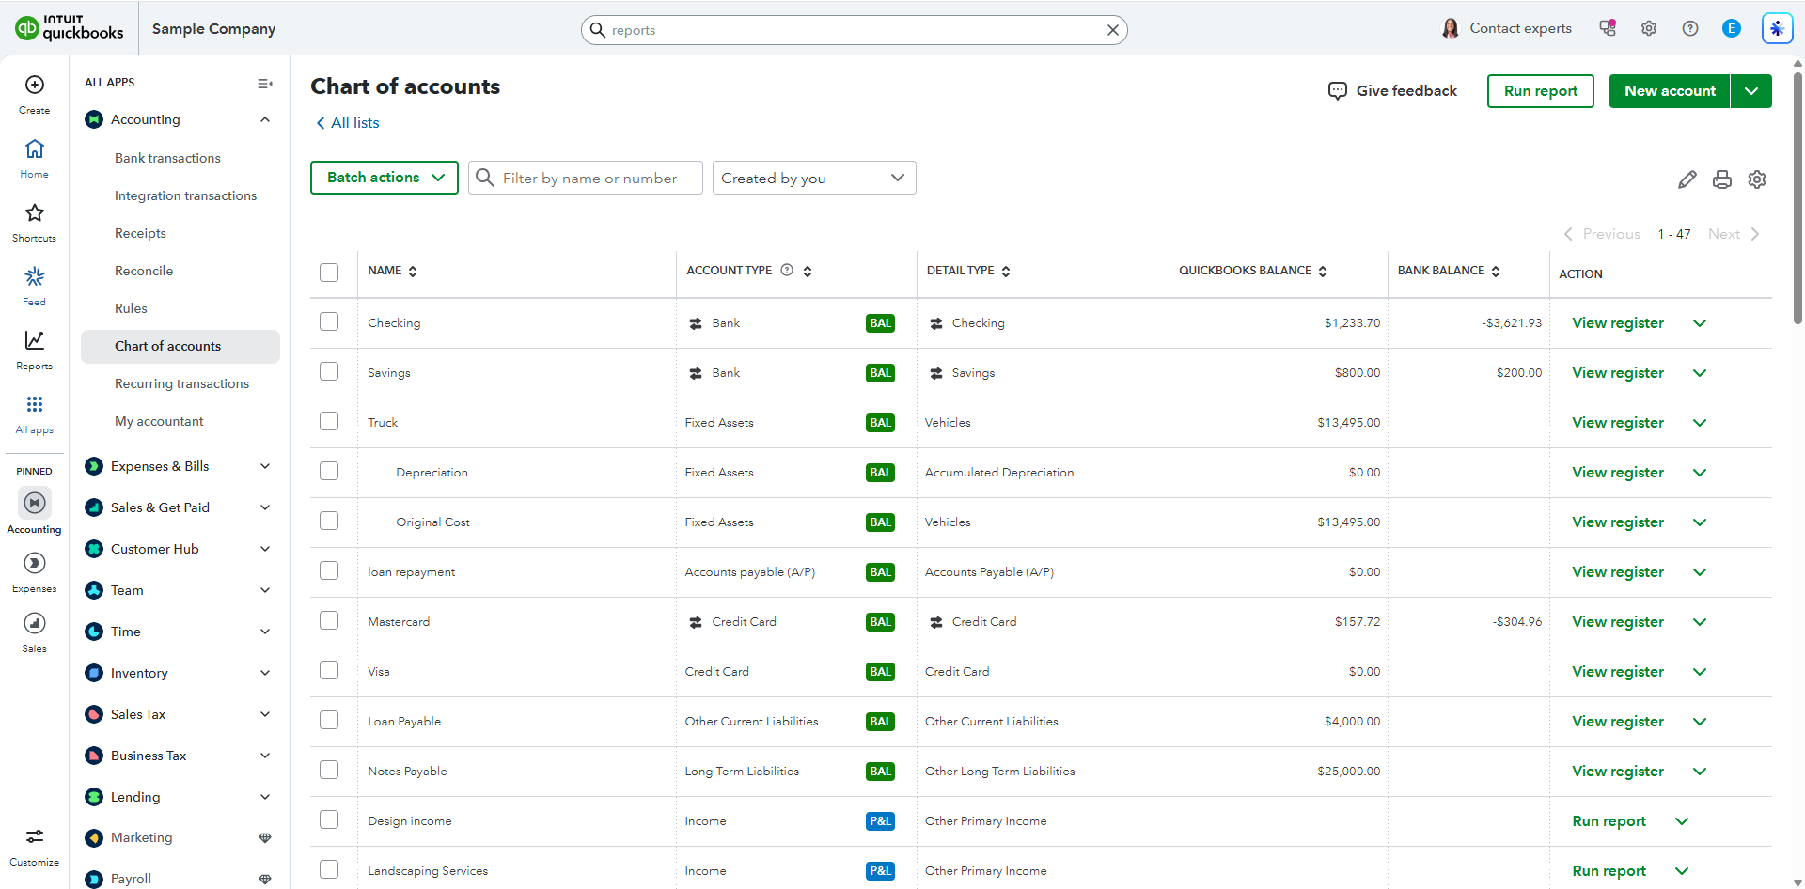Open the help question mark icon
This screenshot has height=889, width=1805.
point(1690,28)
